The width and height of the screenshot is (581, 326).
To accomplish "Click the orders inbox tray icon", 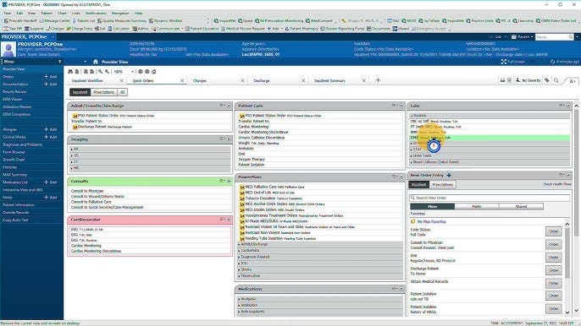I will point(502,80).
